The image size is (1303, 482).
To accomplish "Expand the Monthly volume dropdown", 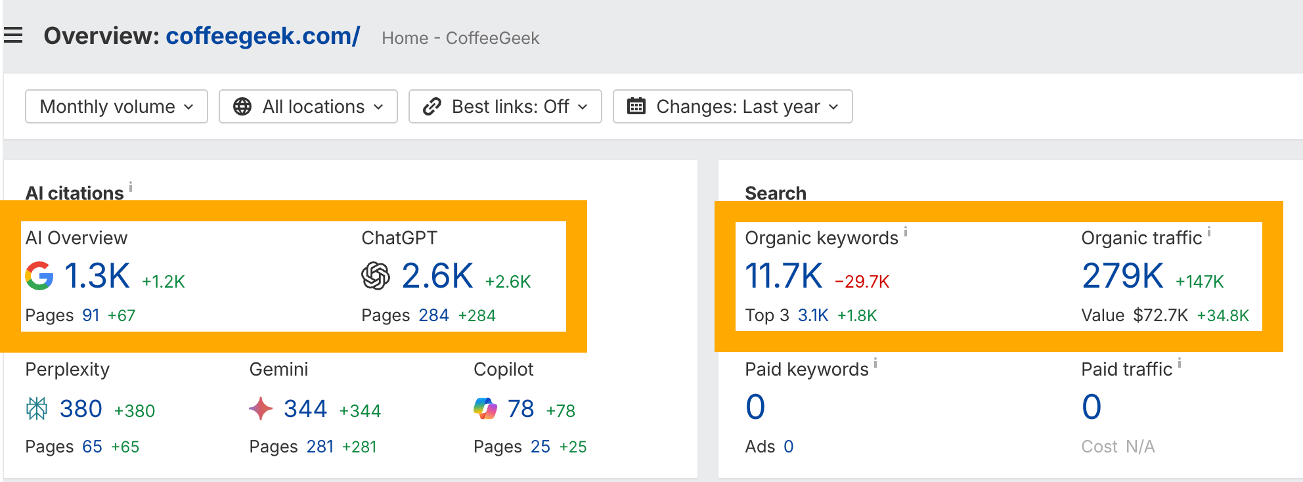I will click(116, 106).
